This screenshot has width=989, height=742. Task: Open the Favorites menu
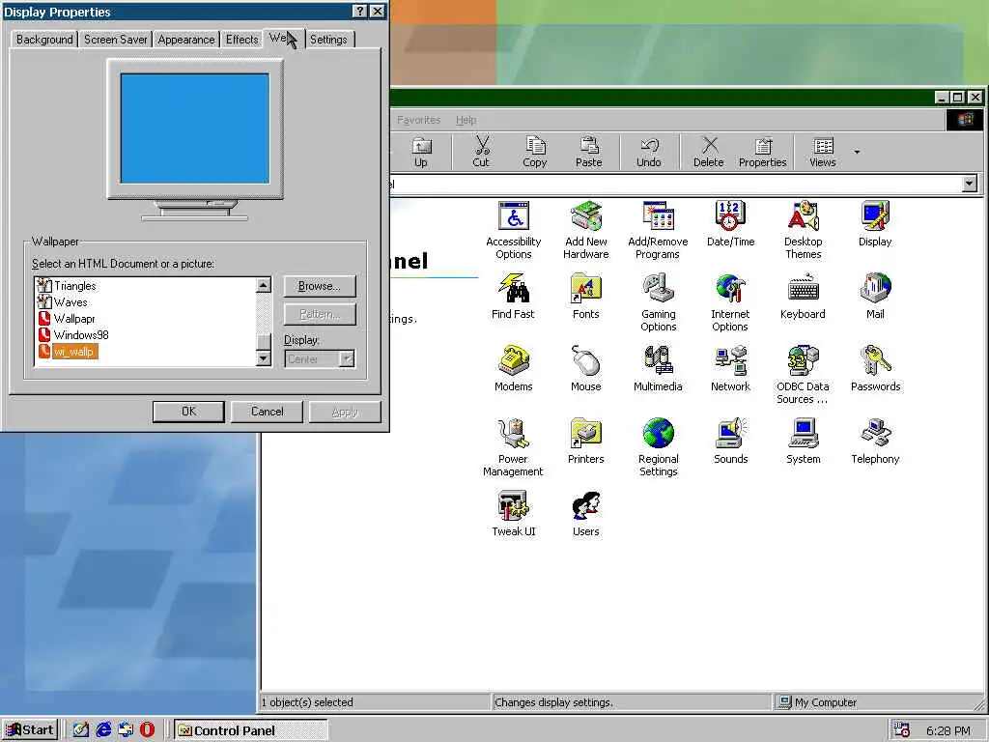coord(419,120)
